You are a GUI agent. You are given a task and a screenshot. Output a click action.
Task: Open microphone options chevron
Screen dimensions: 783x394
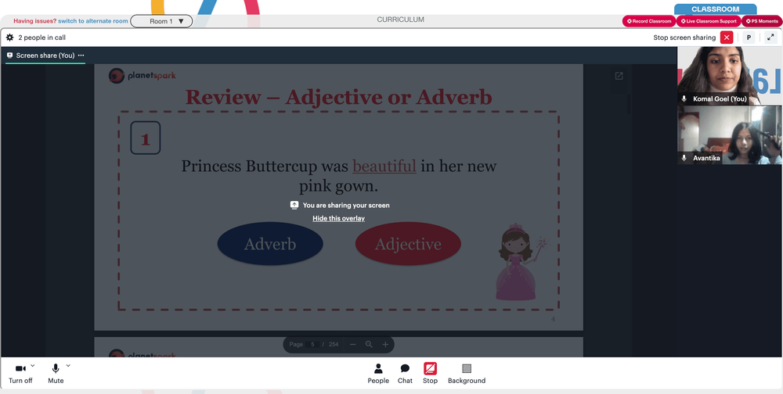[x=68, y=366]
